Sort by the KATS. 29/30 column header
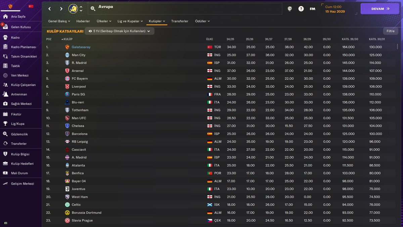 pyautogui.click(x=350, y=39)
